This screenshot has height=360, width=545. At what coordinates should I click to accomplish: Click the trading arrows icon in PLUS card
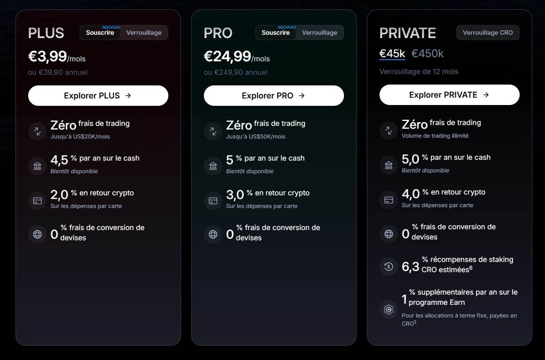[x=37, y=131]
